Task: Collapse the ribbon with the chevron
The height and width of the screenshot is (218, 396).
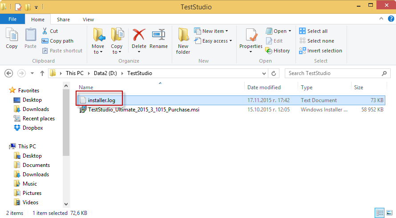Action: point(381,19)
